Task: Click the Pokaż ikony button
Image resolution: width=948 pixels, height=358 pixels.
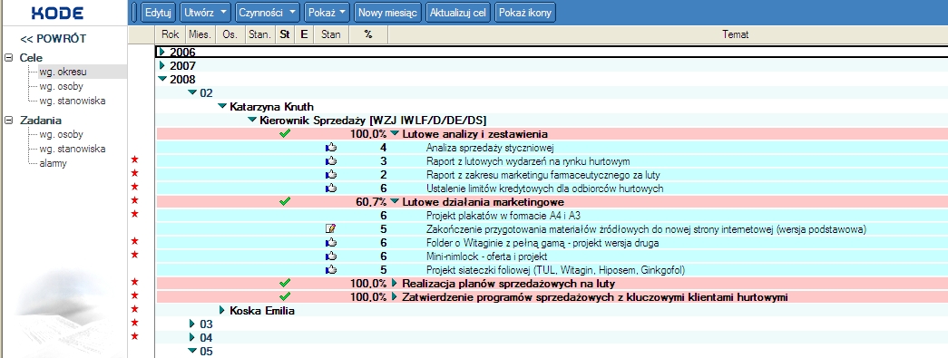Action: (524, 13)
